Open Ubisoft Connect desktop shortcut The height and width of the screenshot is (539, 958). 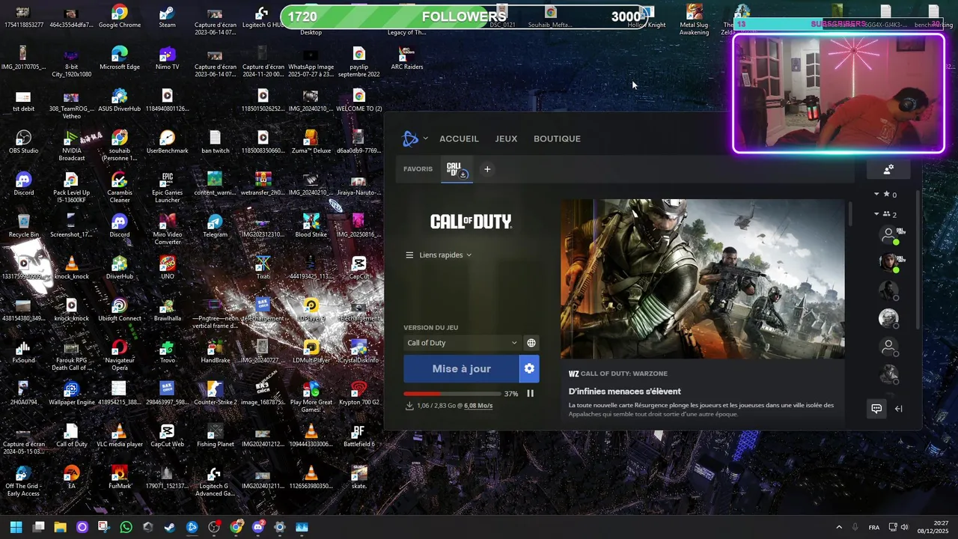click(120, 310)
